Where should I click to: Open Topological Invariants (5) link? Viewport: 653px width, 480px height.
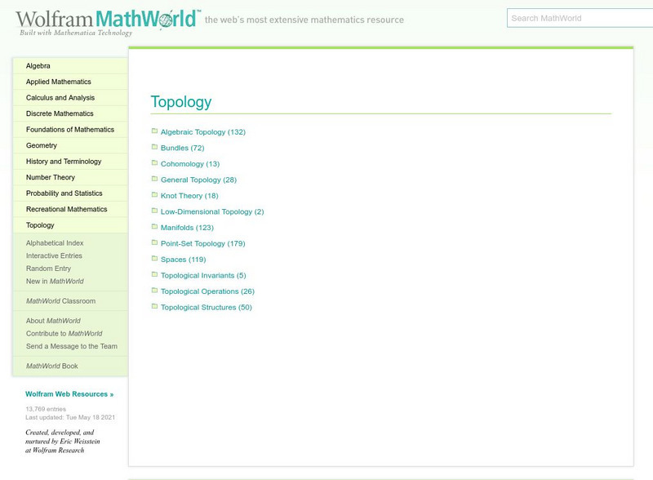tap(203, 275)
